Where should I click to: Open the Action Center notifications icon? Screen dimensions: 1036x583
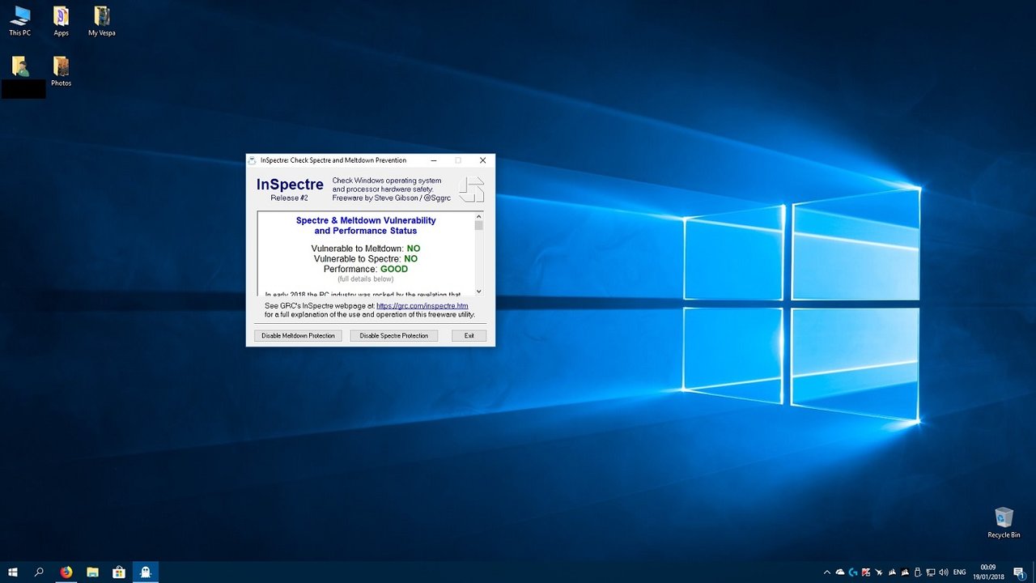click(1020, 572)
